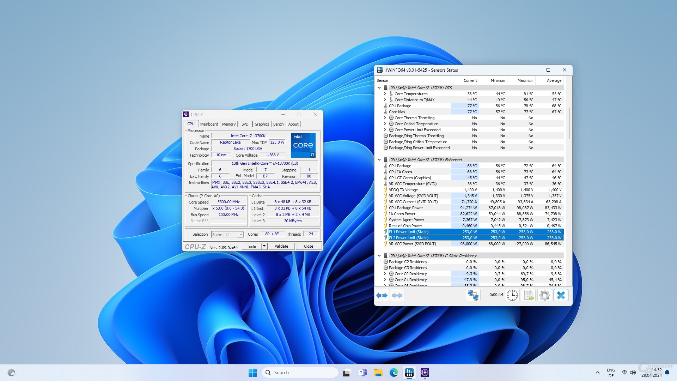
Task: Launch HWiNFO from the taskbar
Action: click(409, 373)
